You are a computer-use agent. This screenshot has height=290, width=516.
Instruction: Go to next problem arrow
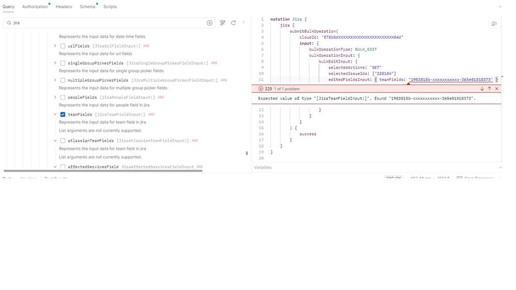[482, 89]
